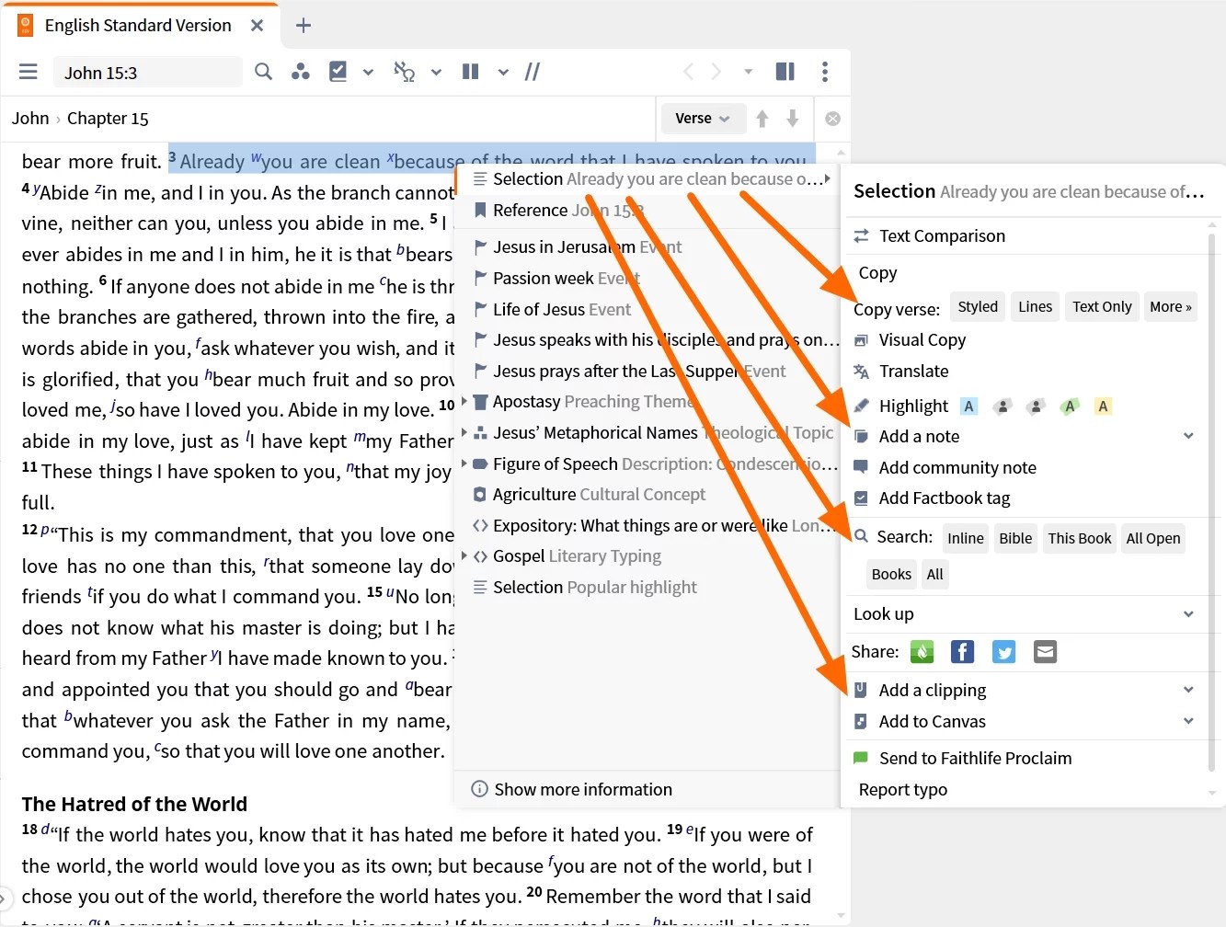Copy verse as Styled
The image size is (1226, 927).
click(x=978, y=307)
